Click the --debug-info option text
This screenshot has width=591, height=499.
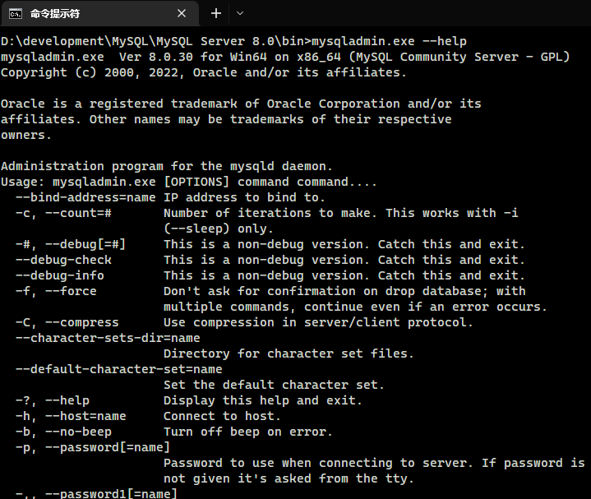59,275
